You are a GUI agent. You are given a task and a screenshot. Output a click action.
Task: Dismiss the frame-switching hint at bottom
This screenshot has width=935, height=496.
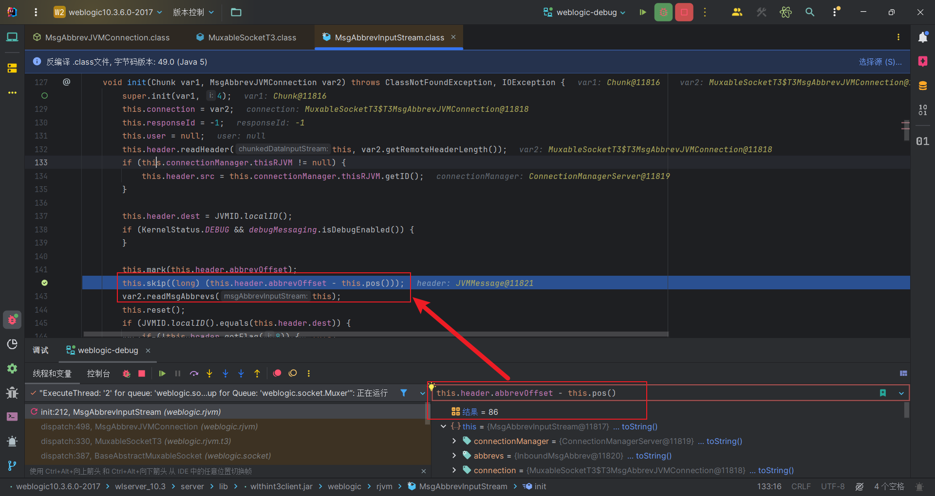pyautogui.click(x=424, y=471)
